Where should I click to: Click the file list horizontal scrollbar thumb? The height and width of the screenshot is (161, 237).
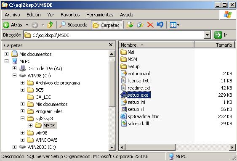click(150, 147)
